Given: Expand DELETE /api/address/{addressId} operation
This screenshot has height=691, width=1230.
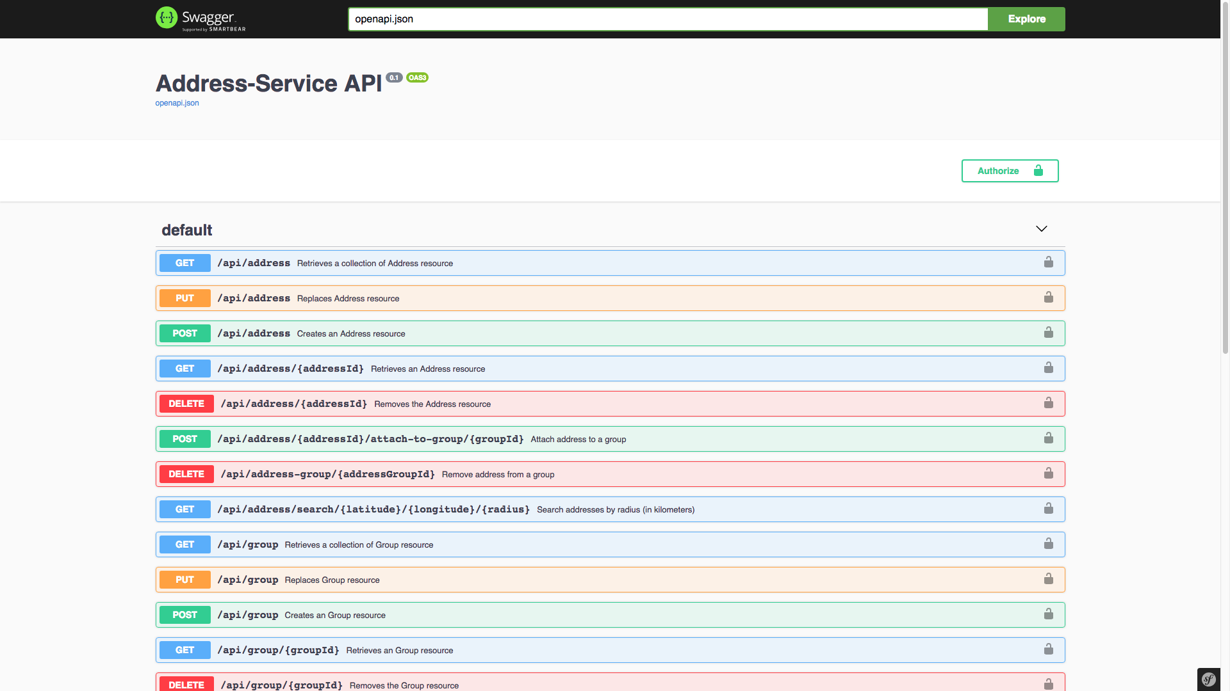Looking at the screenshot, I should pos(610,404).
